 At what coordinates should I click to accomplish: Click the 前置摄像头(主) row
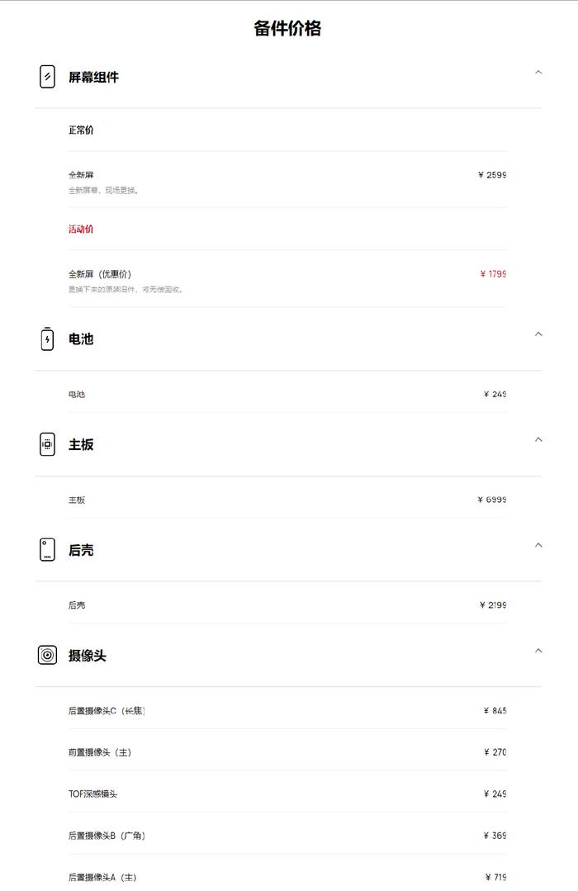(287, 751)
